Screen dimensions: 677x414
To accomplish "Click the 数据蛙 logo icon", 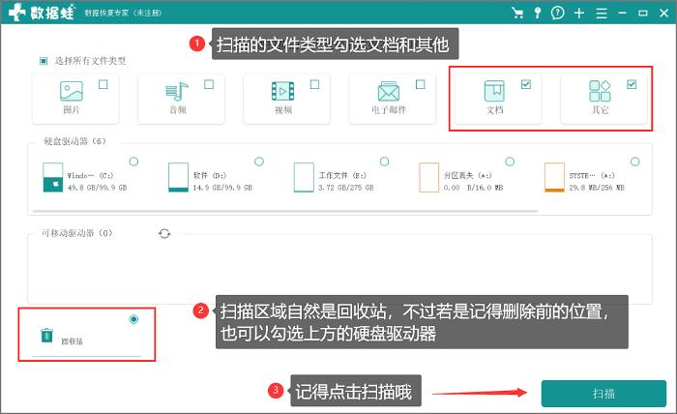I will click(x=16, y=12).
